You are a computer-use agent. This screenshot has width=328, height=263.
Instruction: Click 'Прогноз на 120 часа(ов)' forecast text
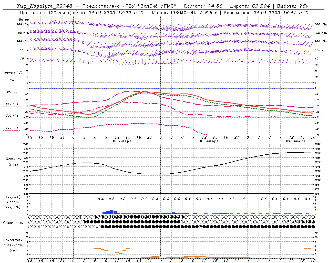click(49, 13)
